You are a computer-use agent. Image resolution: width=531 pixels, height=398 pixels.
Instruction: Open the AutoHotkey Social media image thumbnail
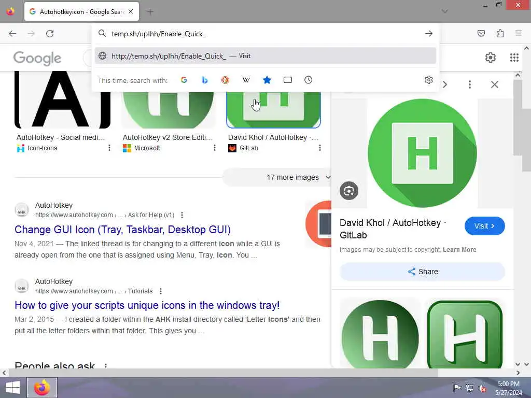(x=63, y=100)
